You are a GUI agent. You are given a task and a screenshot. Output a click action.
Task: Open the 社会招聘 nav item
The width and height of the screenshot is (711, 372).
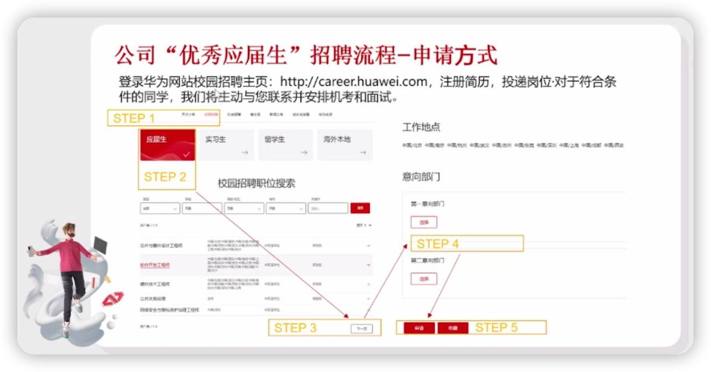point(234,115)
